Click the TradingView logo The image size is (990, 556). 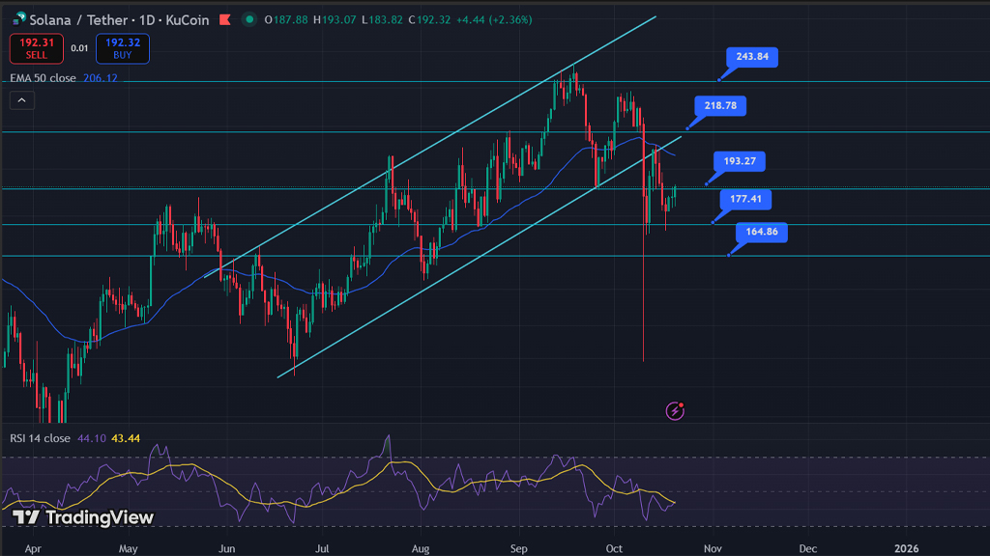[x=83, y=517]
